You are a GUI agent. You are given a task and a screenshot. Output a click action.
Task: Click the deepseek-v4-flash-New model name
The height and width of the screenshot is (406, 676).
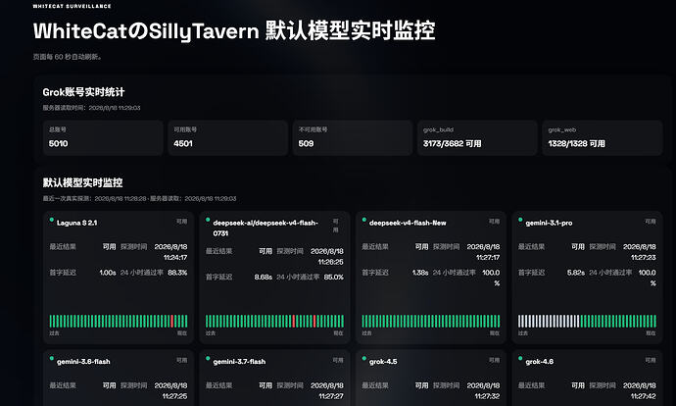408,223
